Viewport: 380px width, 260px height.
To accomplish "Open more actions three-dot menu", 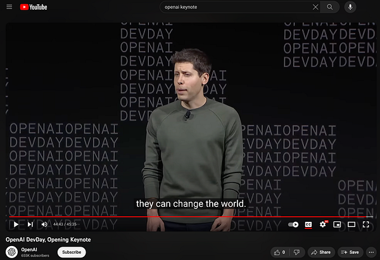I will point(371,252).
